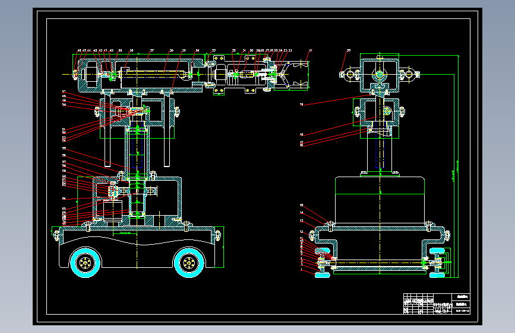The height and width of the screenshot is (333, 515).
Task: Click part callout number 21
Action: tap(311, 50)
